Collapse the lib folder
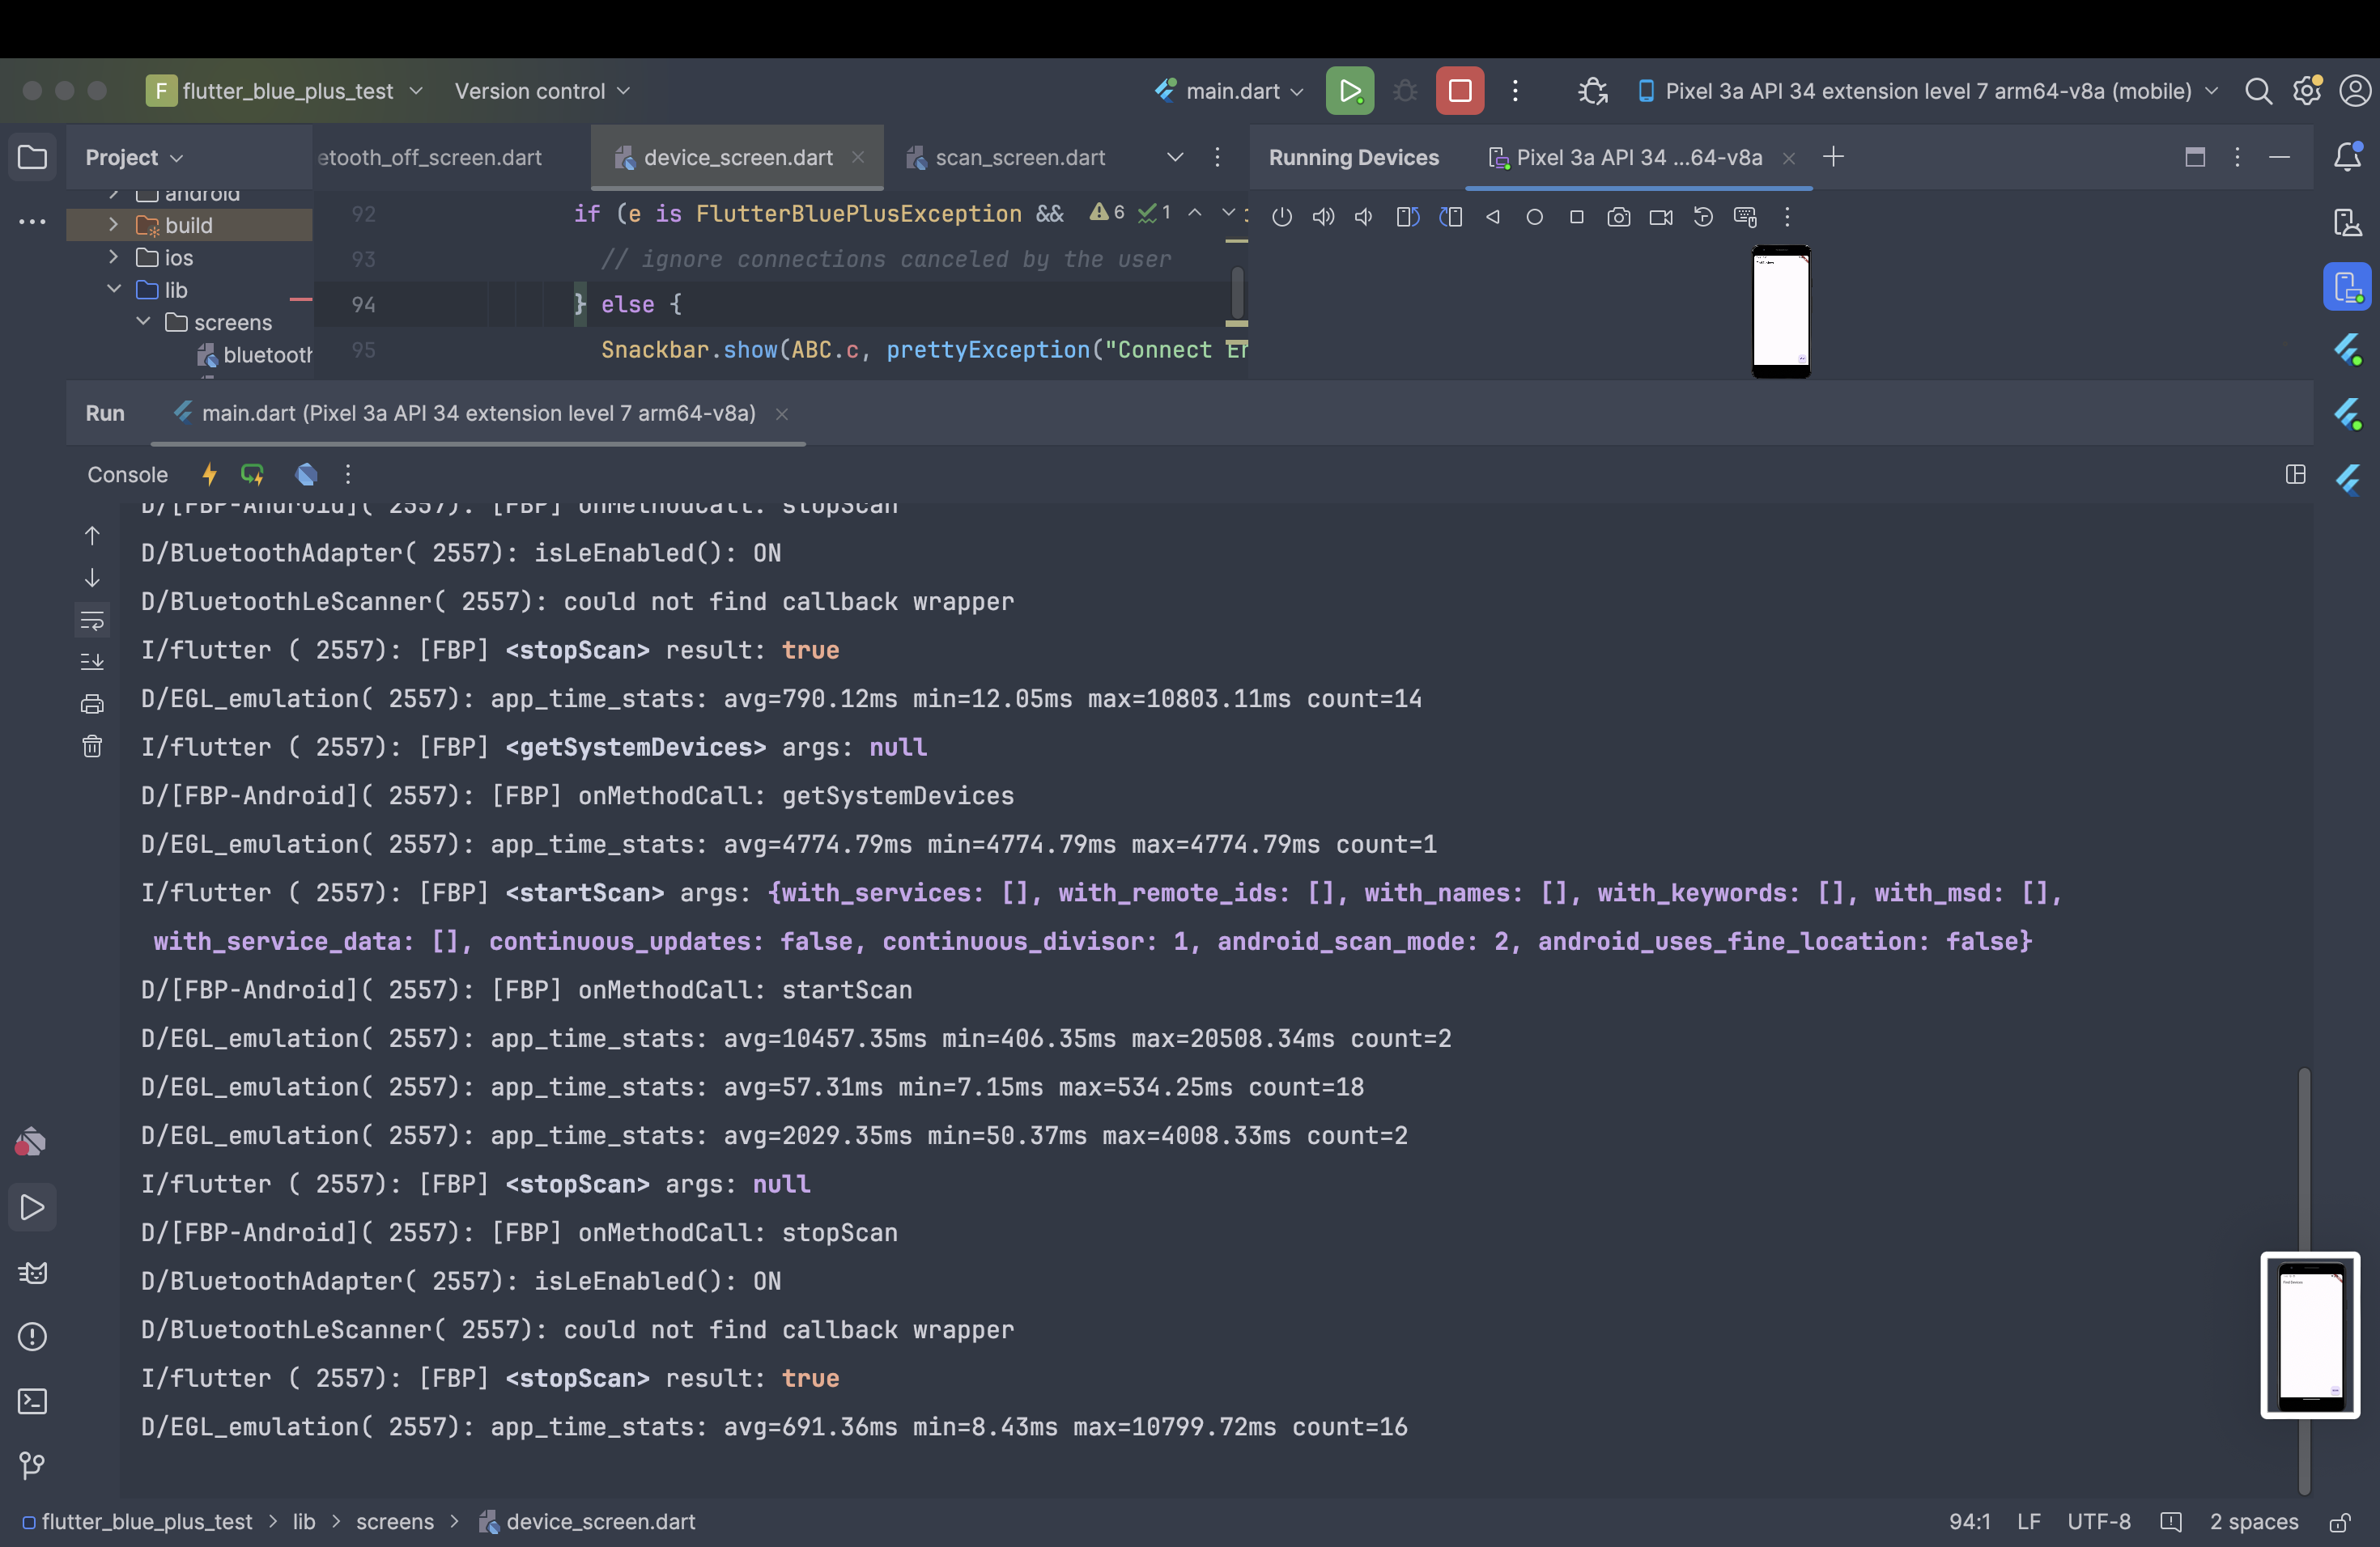The width and height of the screenshot is (2380, 1547). click(x=114, y=290)
